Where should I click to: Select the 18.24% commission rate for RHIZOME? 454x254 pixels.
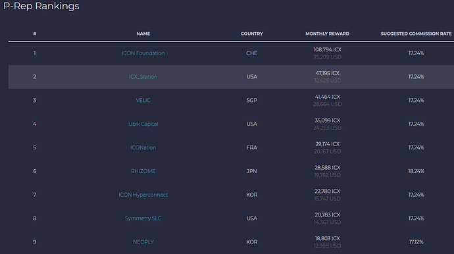[416, 171]
